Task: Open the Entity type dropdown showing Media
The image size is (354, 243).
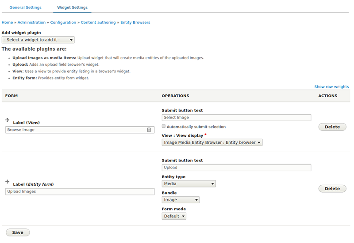Action: (x=189, y=183)
